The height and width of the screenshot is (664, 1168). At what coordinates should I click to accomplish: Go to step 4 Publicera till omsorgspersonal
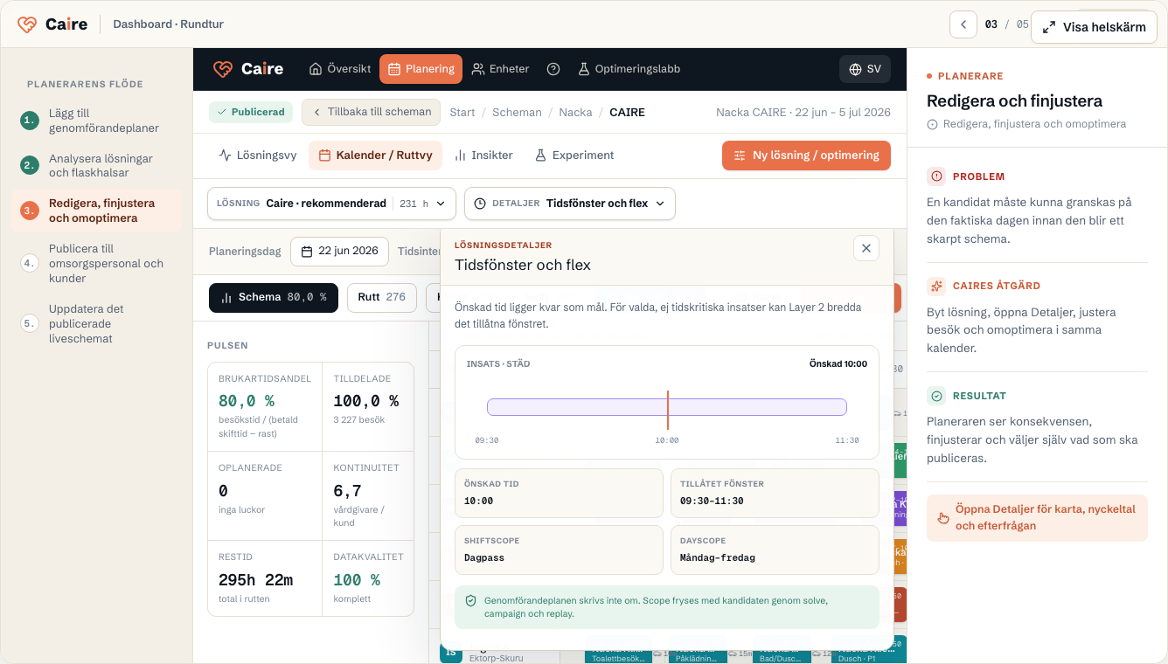click(97, 263)
